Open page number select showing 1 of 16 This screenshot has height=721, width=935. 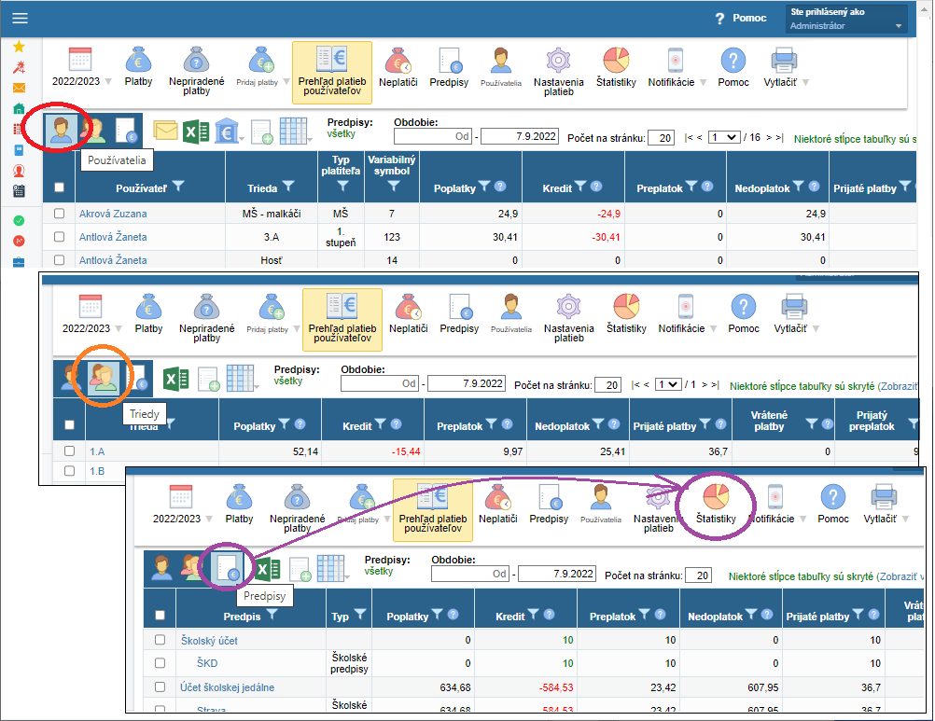724,138
